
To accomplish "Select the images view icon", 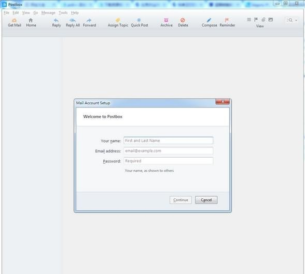I will click(x=270, y=20).
